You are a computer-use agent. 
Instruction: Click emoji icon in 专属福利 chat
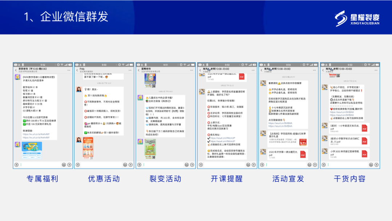coord(64,165)
